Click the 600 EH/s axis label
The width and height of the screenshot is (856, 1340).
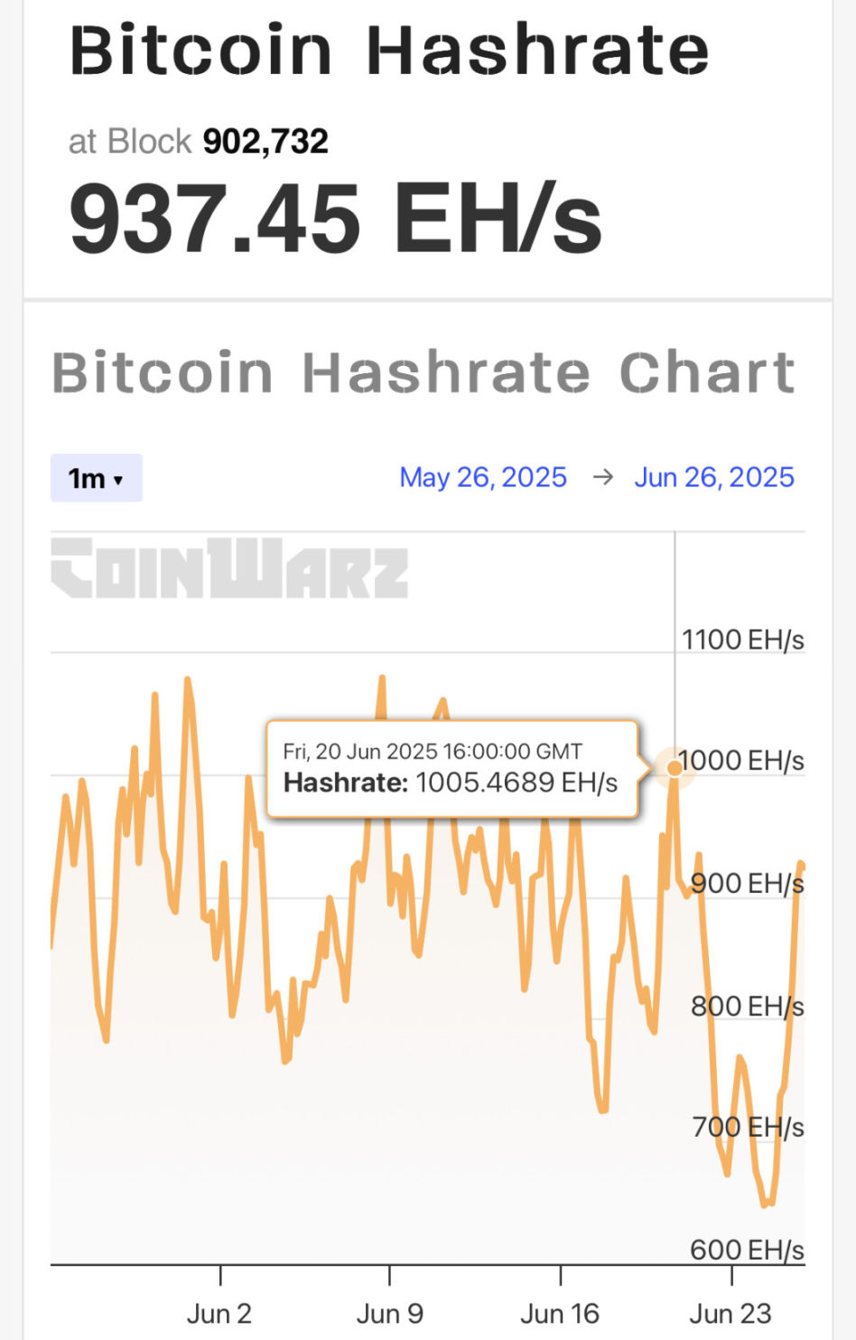[x=748, y=1250]
